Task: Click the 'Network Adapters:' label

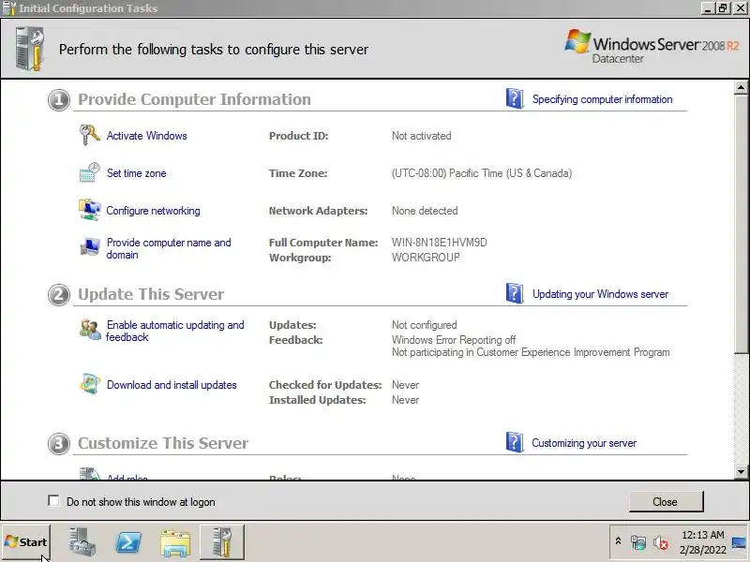Action: tap(318, 211)
